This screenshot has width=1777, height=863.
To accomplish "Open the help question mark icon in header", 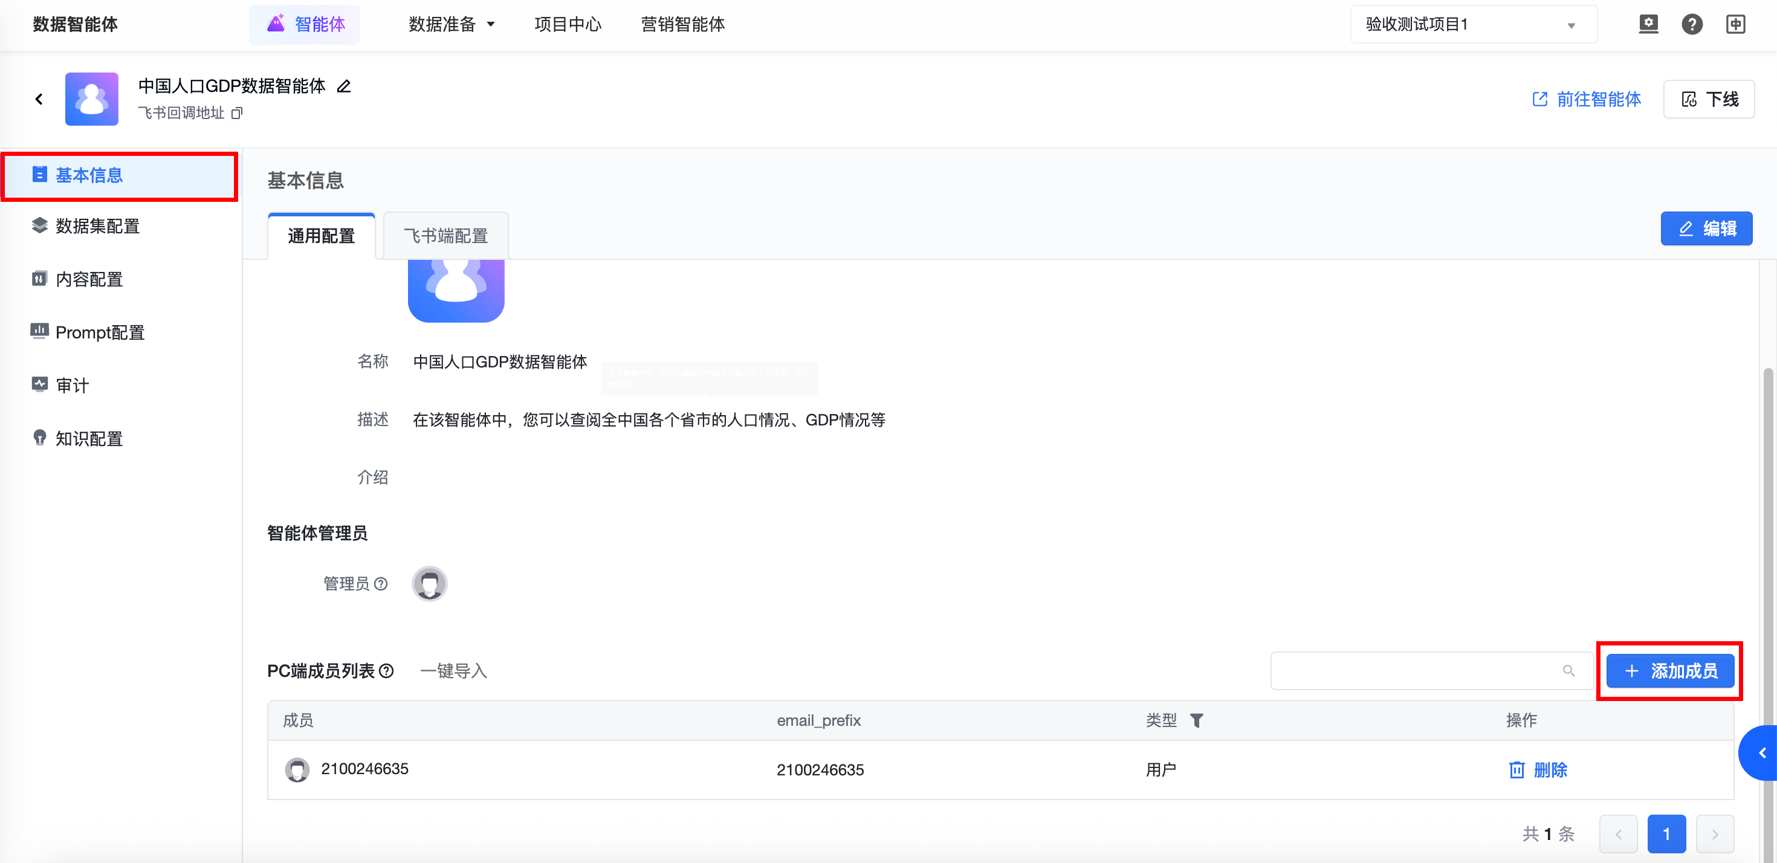I will tap(1691, 24).
